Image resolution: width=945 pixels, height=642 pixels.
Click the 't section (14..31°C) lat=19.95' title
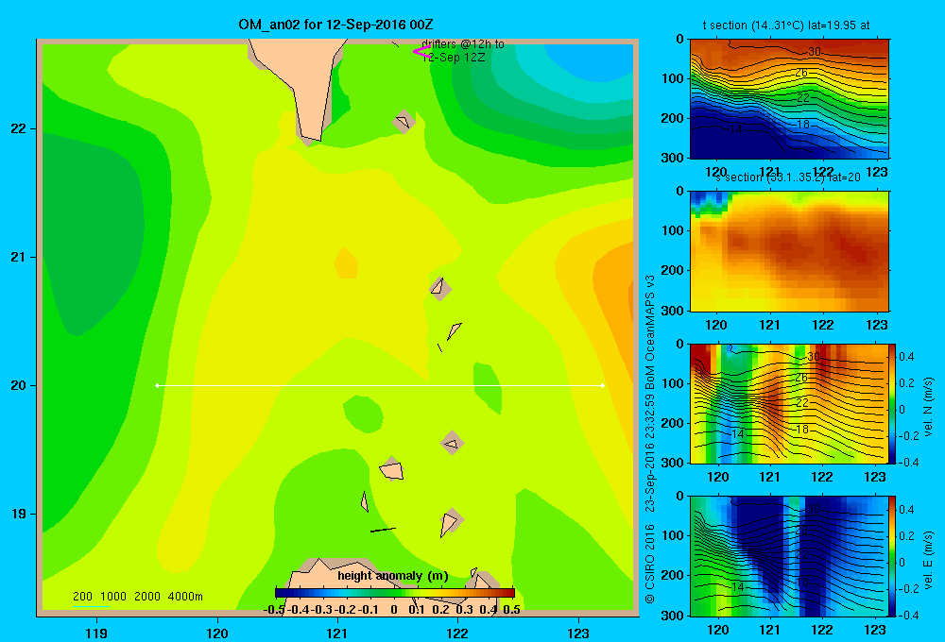pyautogui.click(x=786, y=25)
